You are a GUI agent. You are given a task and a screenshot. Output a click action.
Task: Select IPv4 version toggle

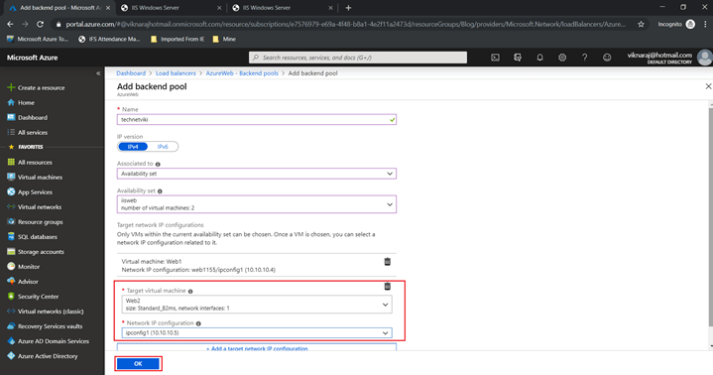point(133,147)
